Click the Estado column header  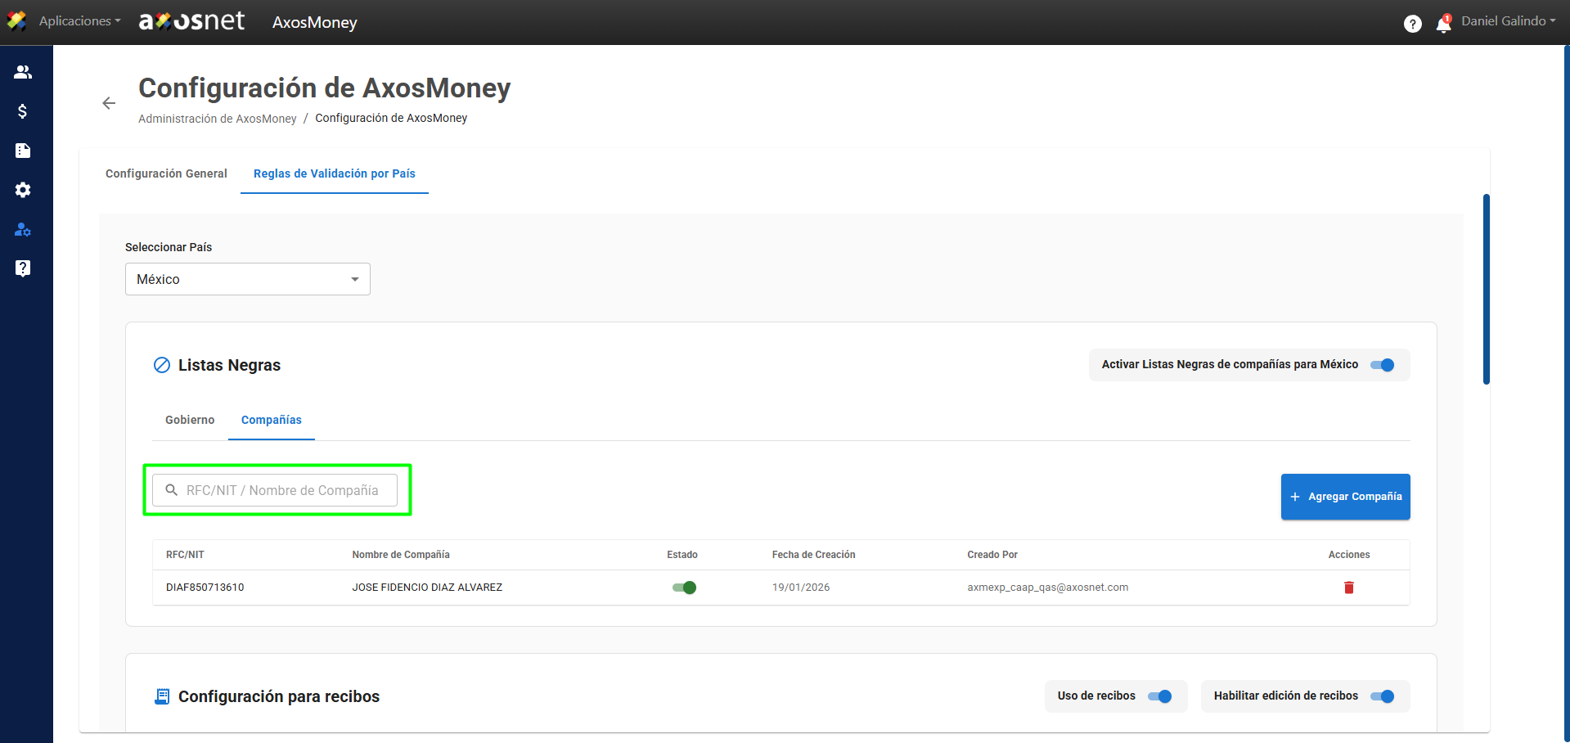pyautogui.click(x=682, y=555)
